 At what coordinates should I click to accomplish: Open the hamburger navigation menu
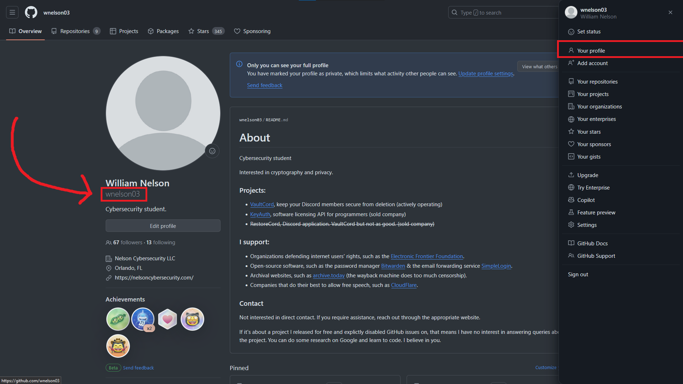(12, 12)
